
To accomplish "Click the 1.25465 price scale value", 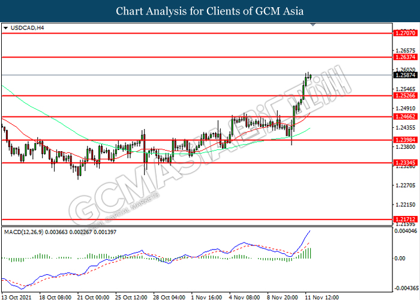I will coord(406,89).
